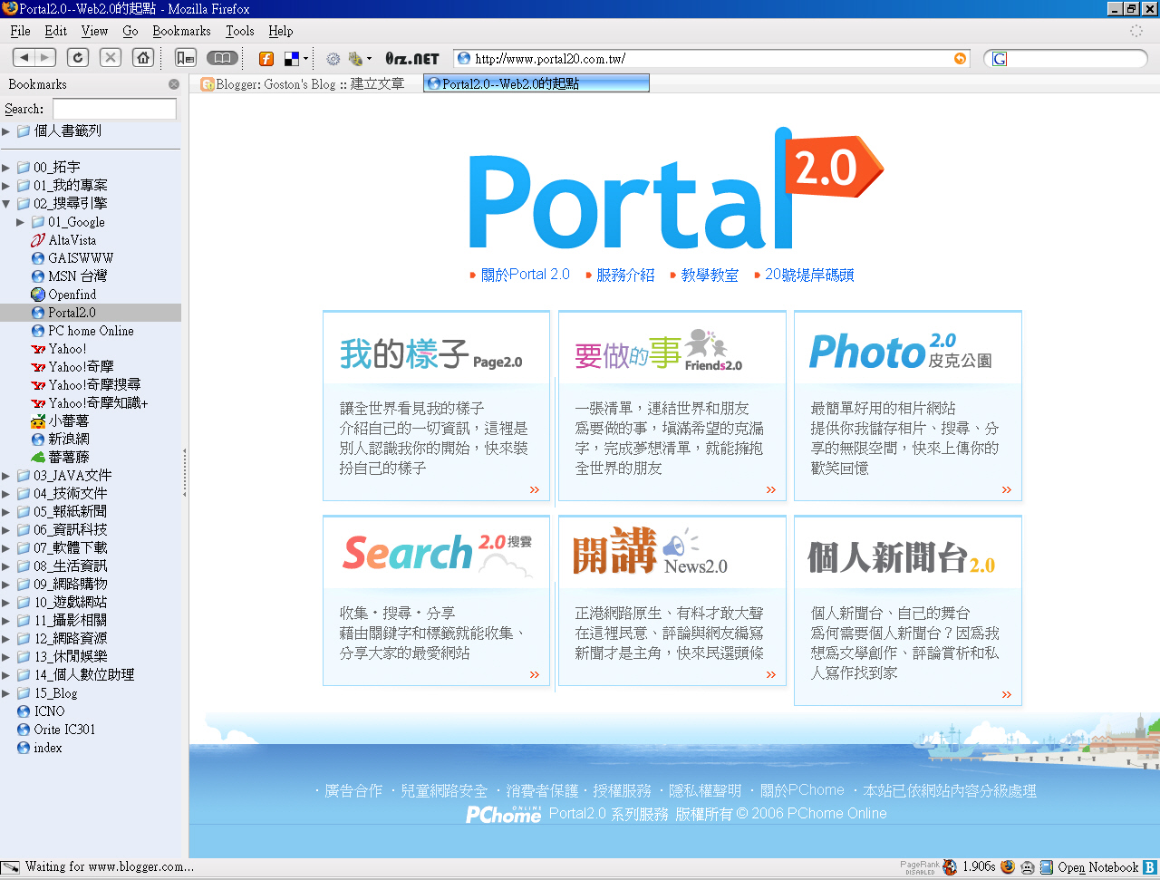The height and width of the screenshot is (880, 1160).
Task: Click the URL address field
Action: 711,59
